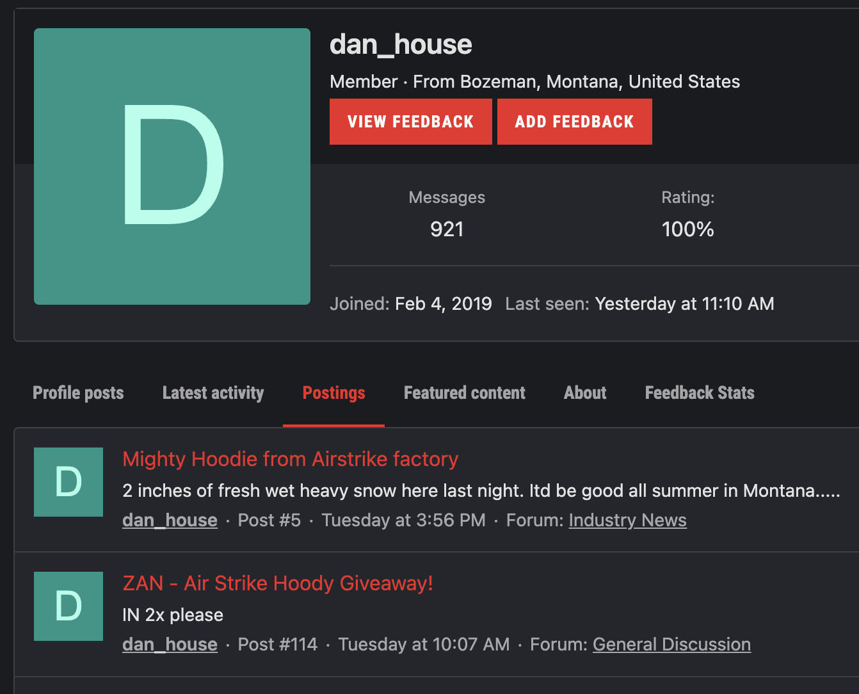This screenshot has width=859, height=694.
Task: Click the View Feedback button
Action: (x=411, y=122)
